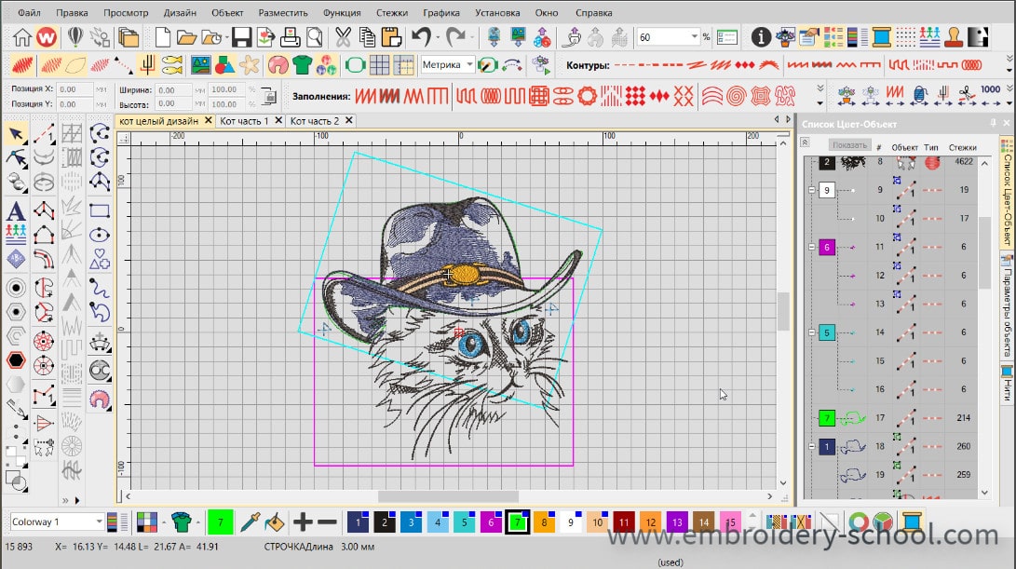Select the arrow Select Object tool

(16, 134)
